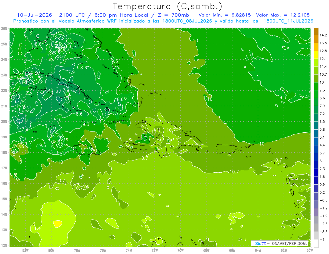
Task: Click the '76W' longitude axis label
Action: click(x=103, y=250)
